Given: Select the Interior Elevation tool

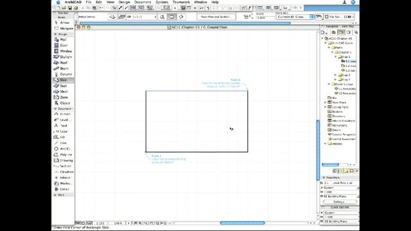Looking at the screenshot, I should click(x=63, y=178).
